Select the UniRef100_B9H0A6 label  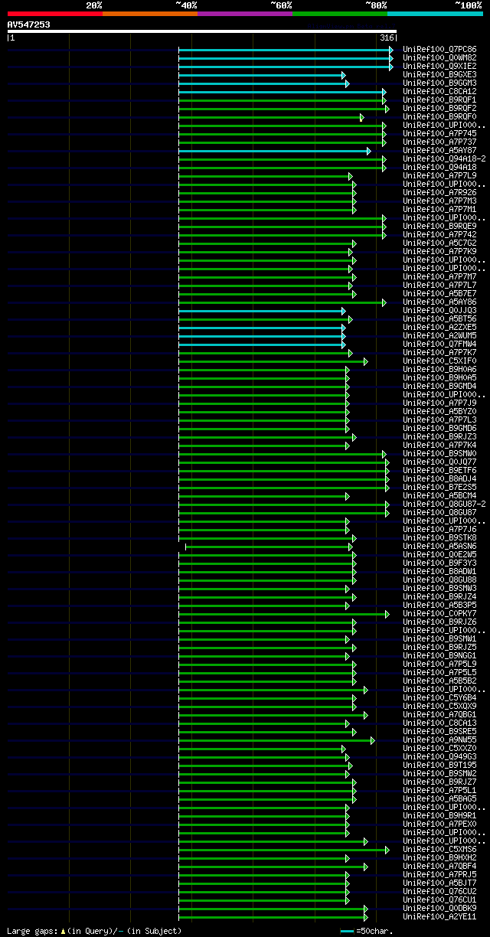click(439, 369)
